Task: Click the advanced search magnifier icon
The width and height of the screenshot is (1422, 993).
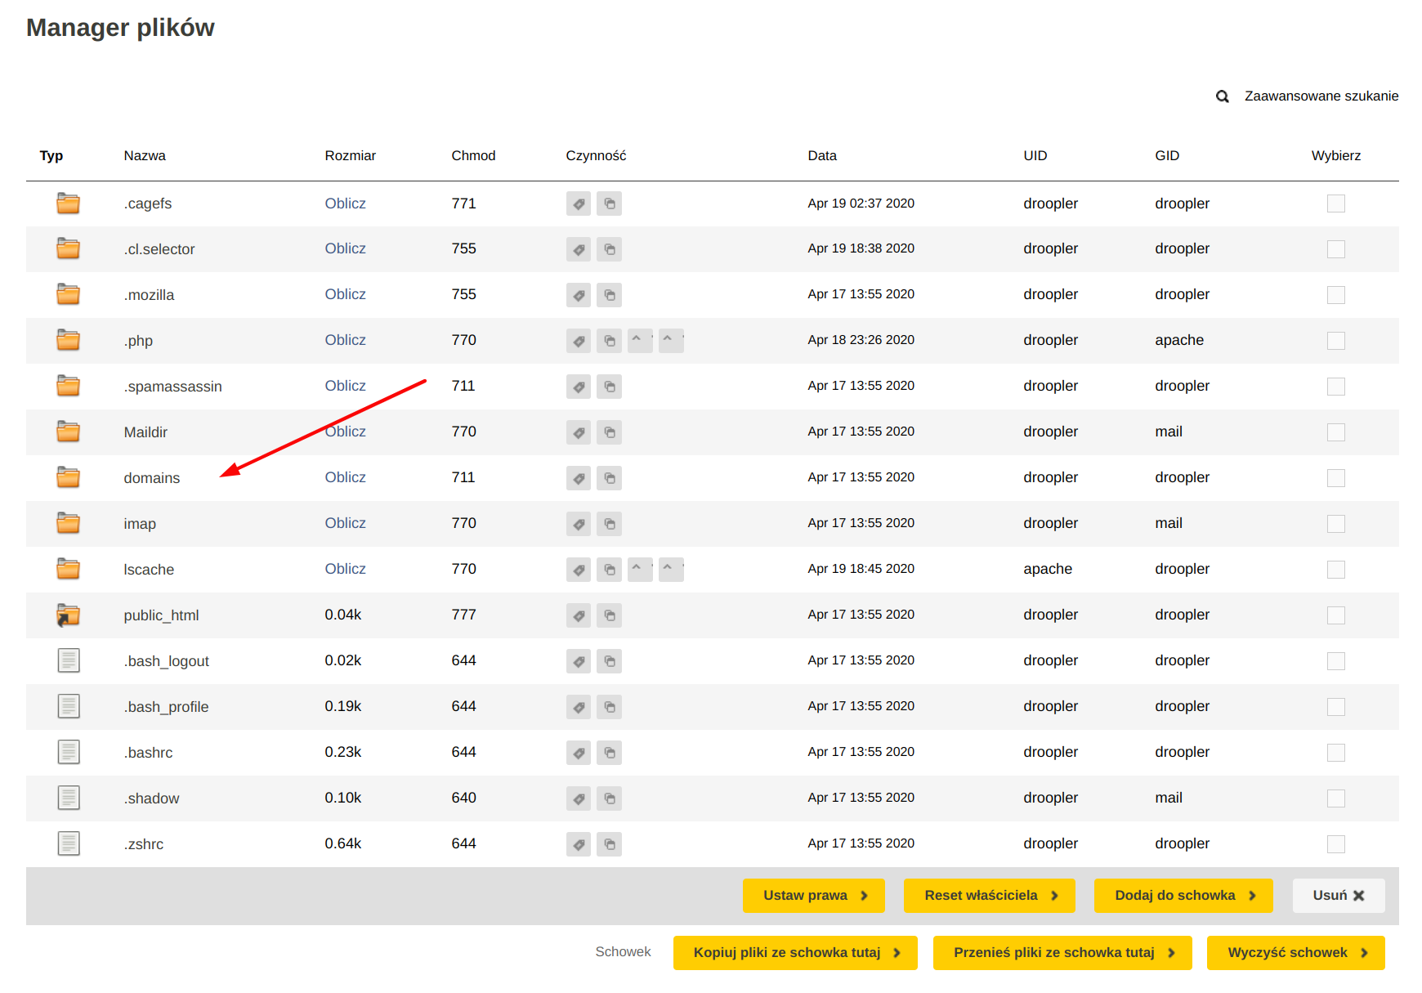Action: pos(1223,96)
